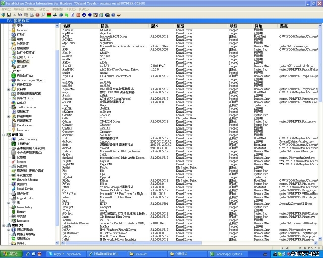Switch to Skype taskbar button
Viewport: 323px width, 258px height.
pyautogui.click(x=66, y=254)
